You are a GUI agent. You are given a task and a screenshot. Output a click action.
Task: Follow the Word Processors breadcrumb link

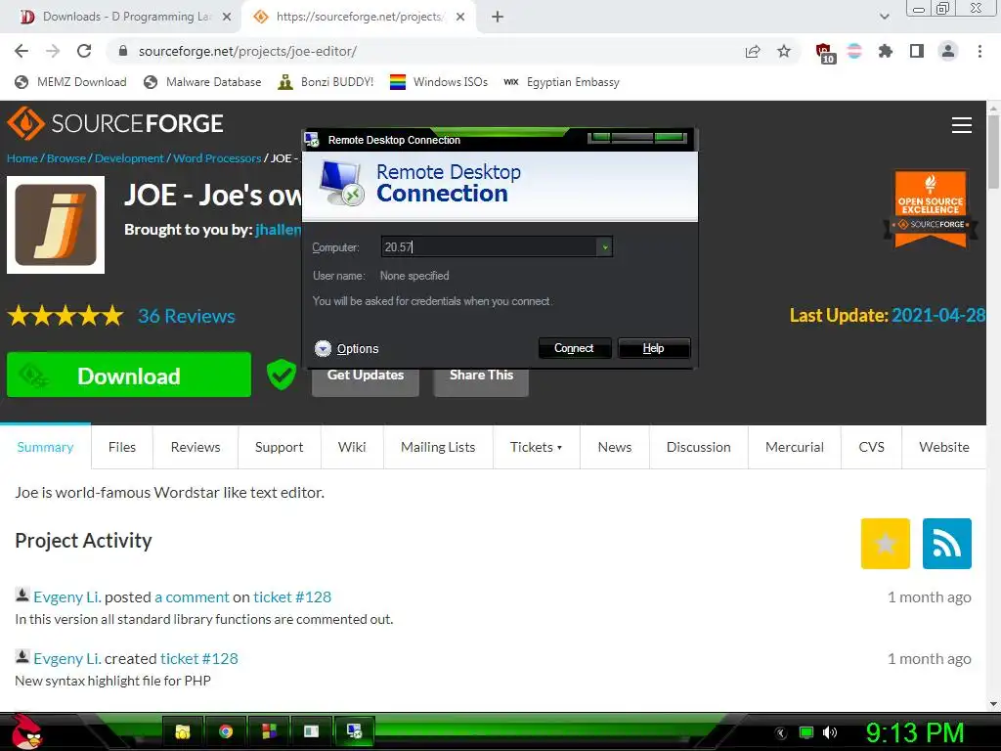(x=217, y=157)
